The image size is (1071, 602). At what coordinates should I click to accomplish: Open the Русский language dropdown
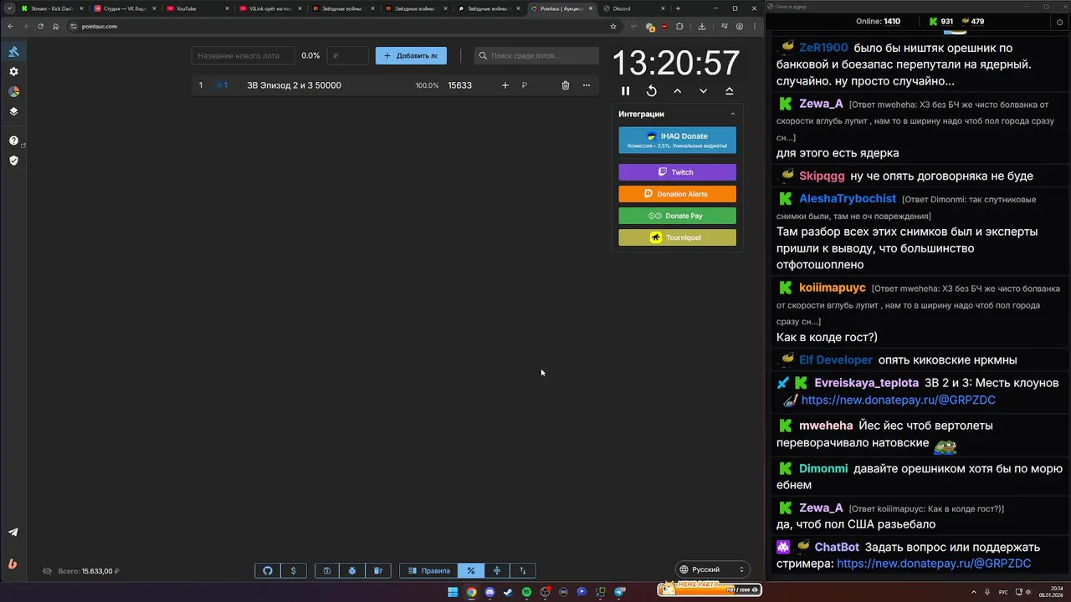[x=712, y=569]
